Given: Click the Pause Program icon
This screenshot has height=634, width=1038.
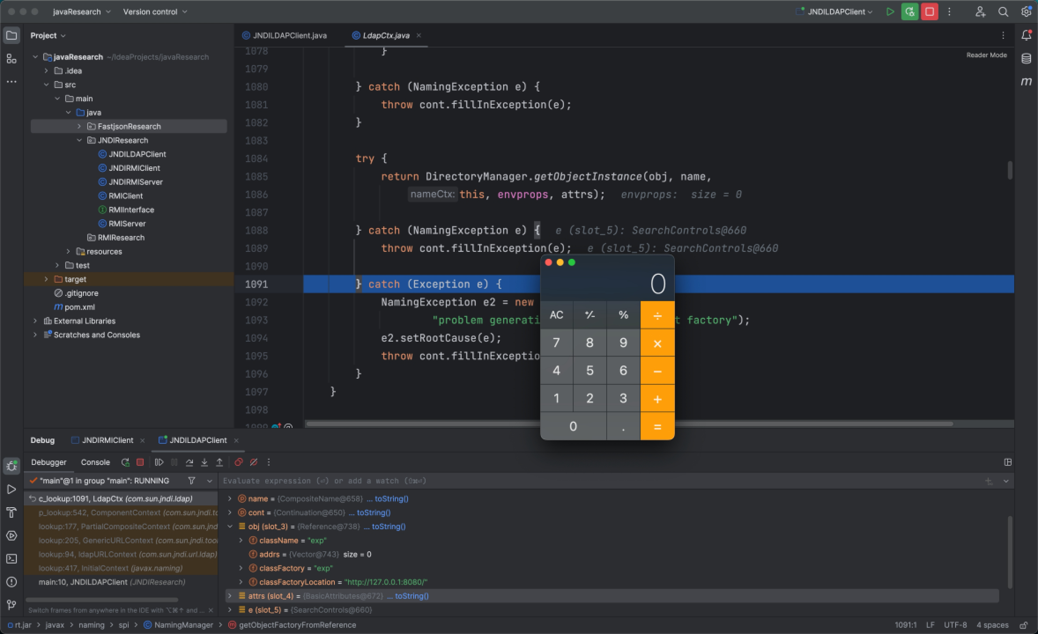Looking at the screenshot, I should (174, 462).
